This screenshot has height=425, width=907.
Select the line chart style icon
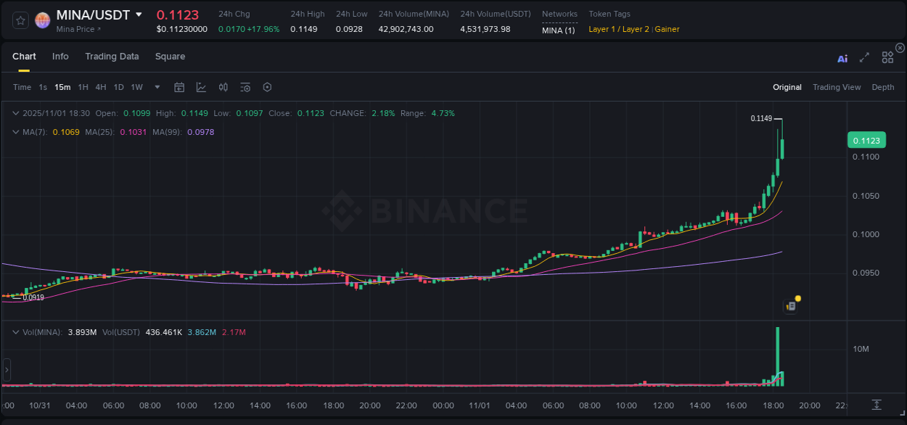200,87
